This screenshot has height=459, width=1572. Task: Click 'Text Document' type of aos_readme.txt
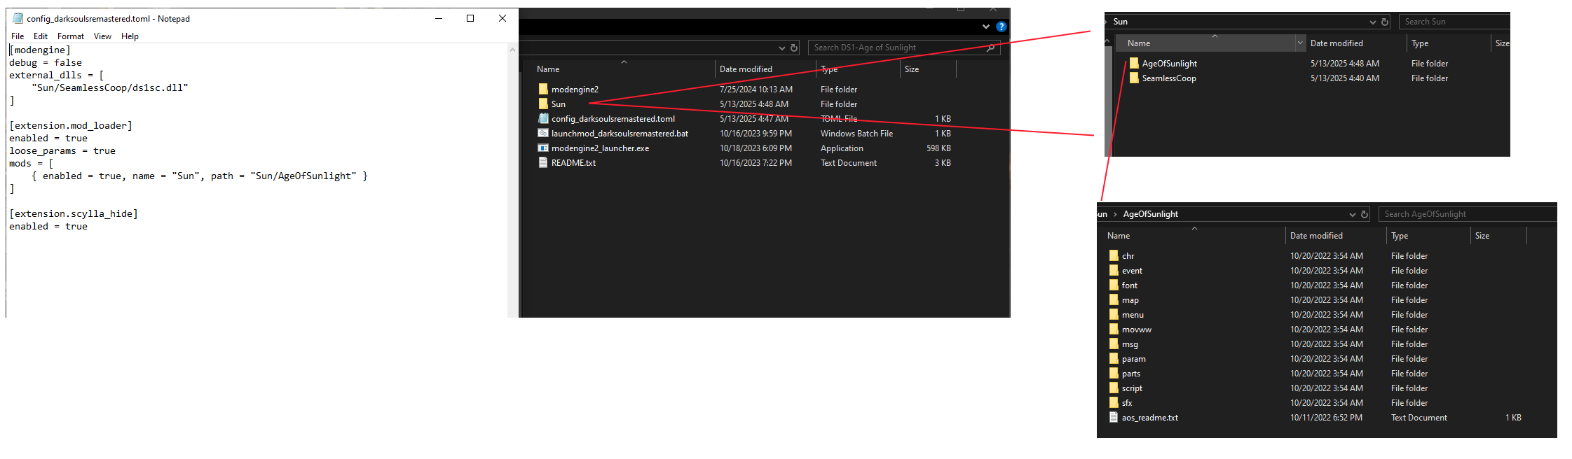pos(1419,418)
